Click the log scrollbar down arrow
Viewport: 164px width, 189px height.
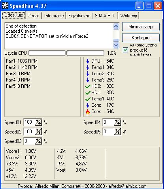pyautogui.click(x=116, y=45)
